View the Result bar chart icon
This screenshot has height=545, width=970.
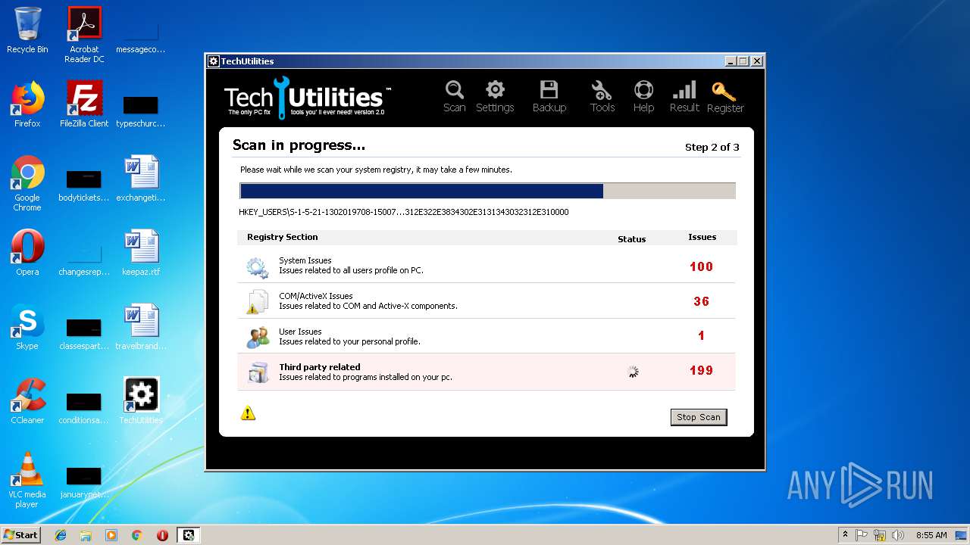(684, 97)
